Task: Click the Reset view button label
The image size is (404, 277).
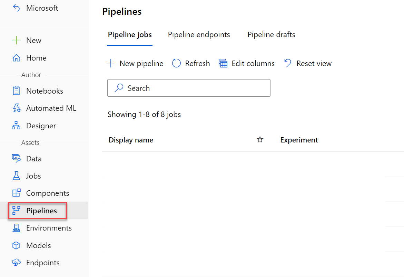Action: [x=314, y=63]
